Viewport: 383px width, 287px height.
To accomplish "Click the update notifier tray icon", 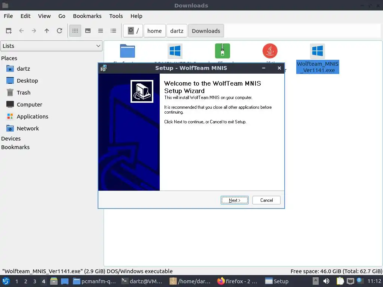I will point(360,281).
